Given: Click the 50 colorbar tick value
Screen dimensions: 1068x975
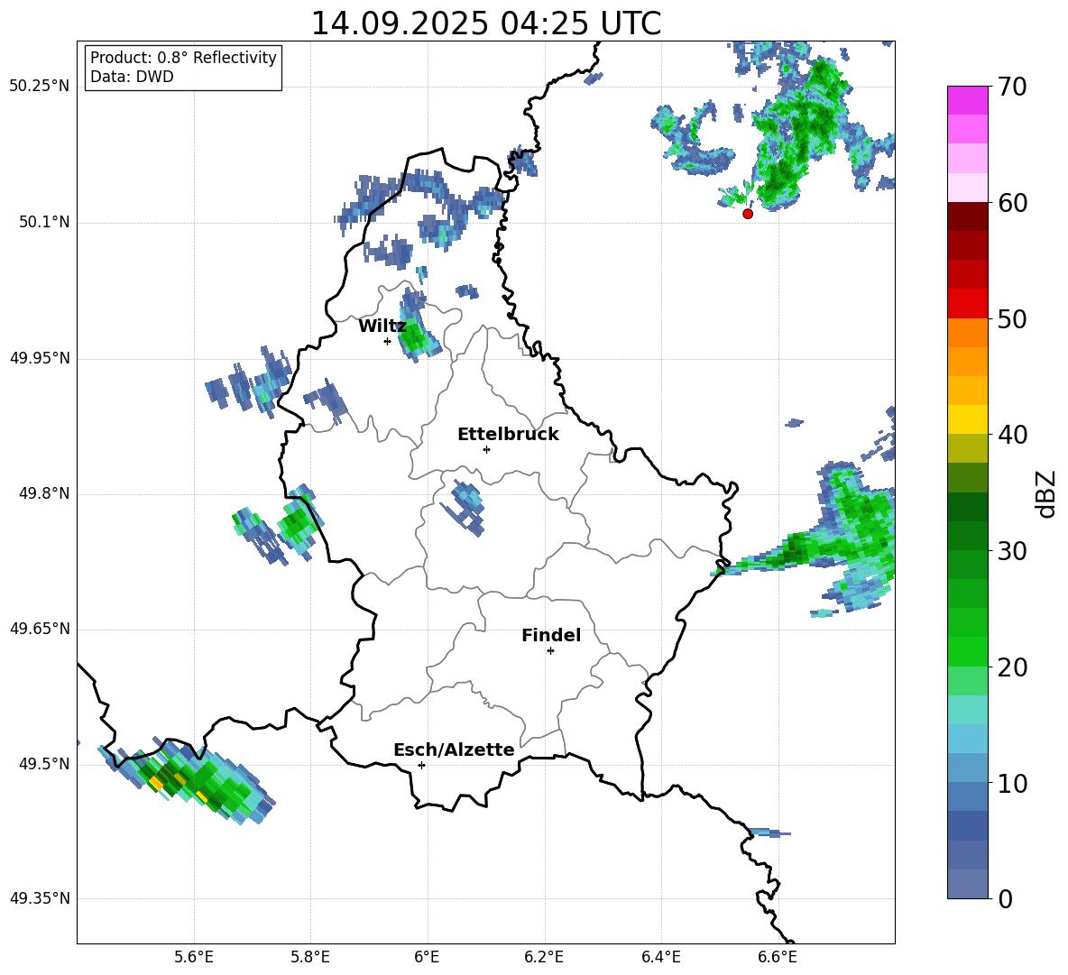Looking at the screenshot, I should click(x=1012, y=319).
